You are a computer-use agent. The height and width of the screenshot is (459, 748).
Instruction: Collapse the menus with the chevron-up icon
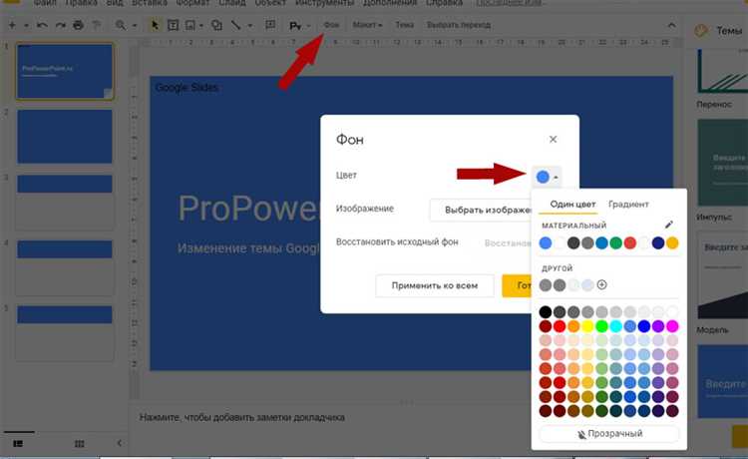[671, 25]
